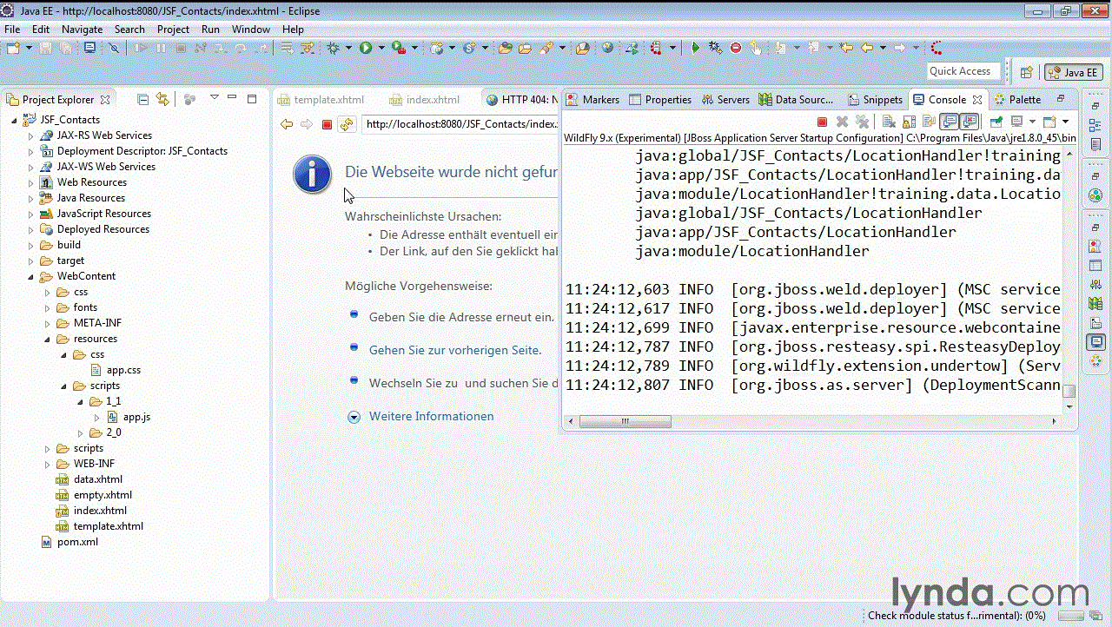Toggle Show Console When Standard Error Changes
This screenshot has width=1112, height=627.
(x=970, y=122)
